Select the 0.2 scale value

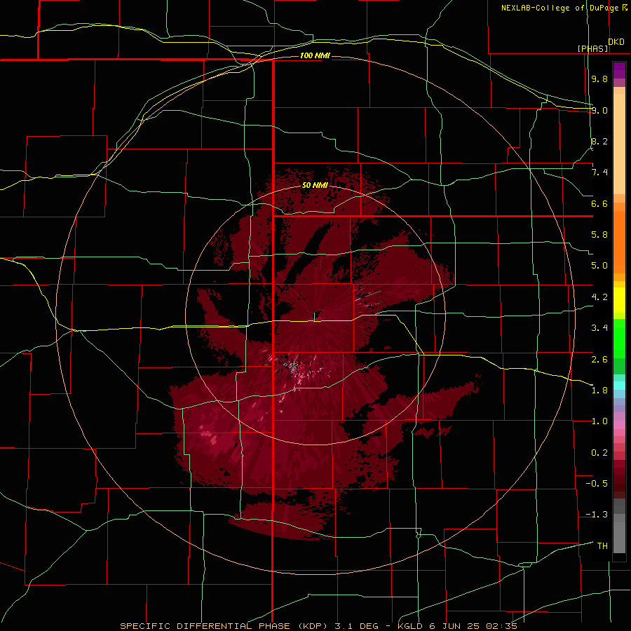(x=599, y=453)
